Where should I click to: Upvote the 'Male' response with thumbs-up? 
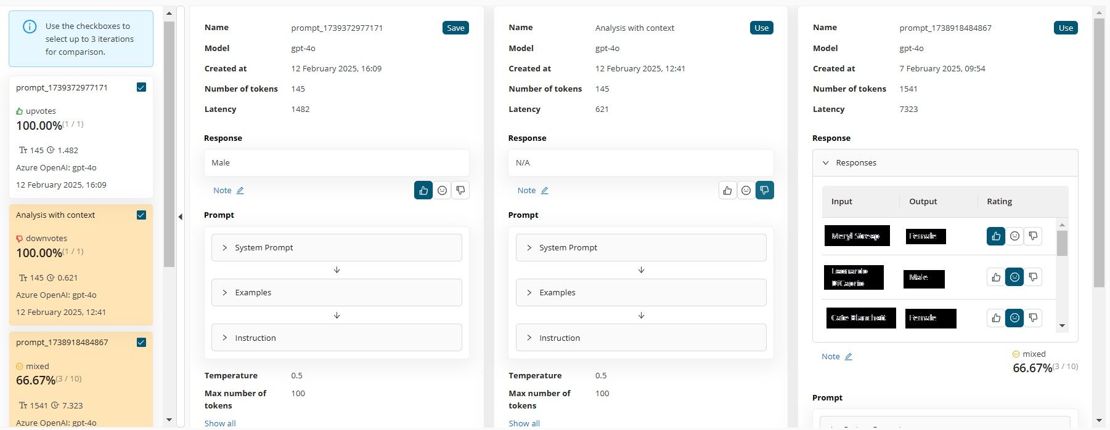423,191
